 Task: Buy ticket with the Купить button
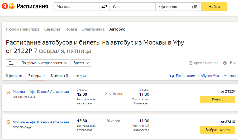click(217, 99)
